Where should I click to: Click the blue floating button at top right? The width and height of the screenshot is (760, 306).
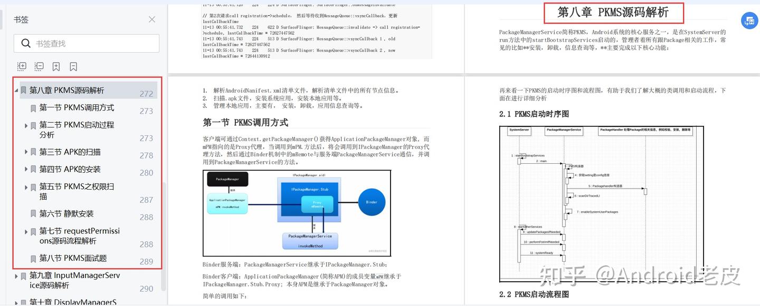coord(749,20)
